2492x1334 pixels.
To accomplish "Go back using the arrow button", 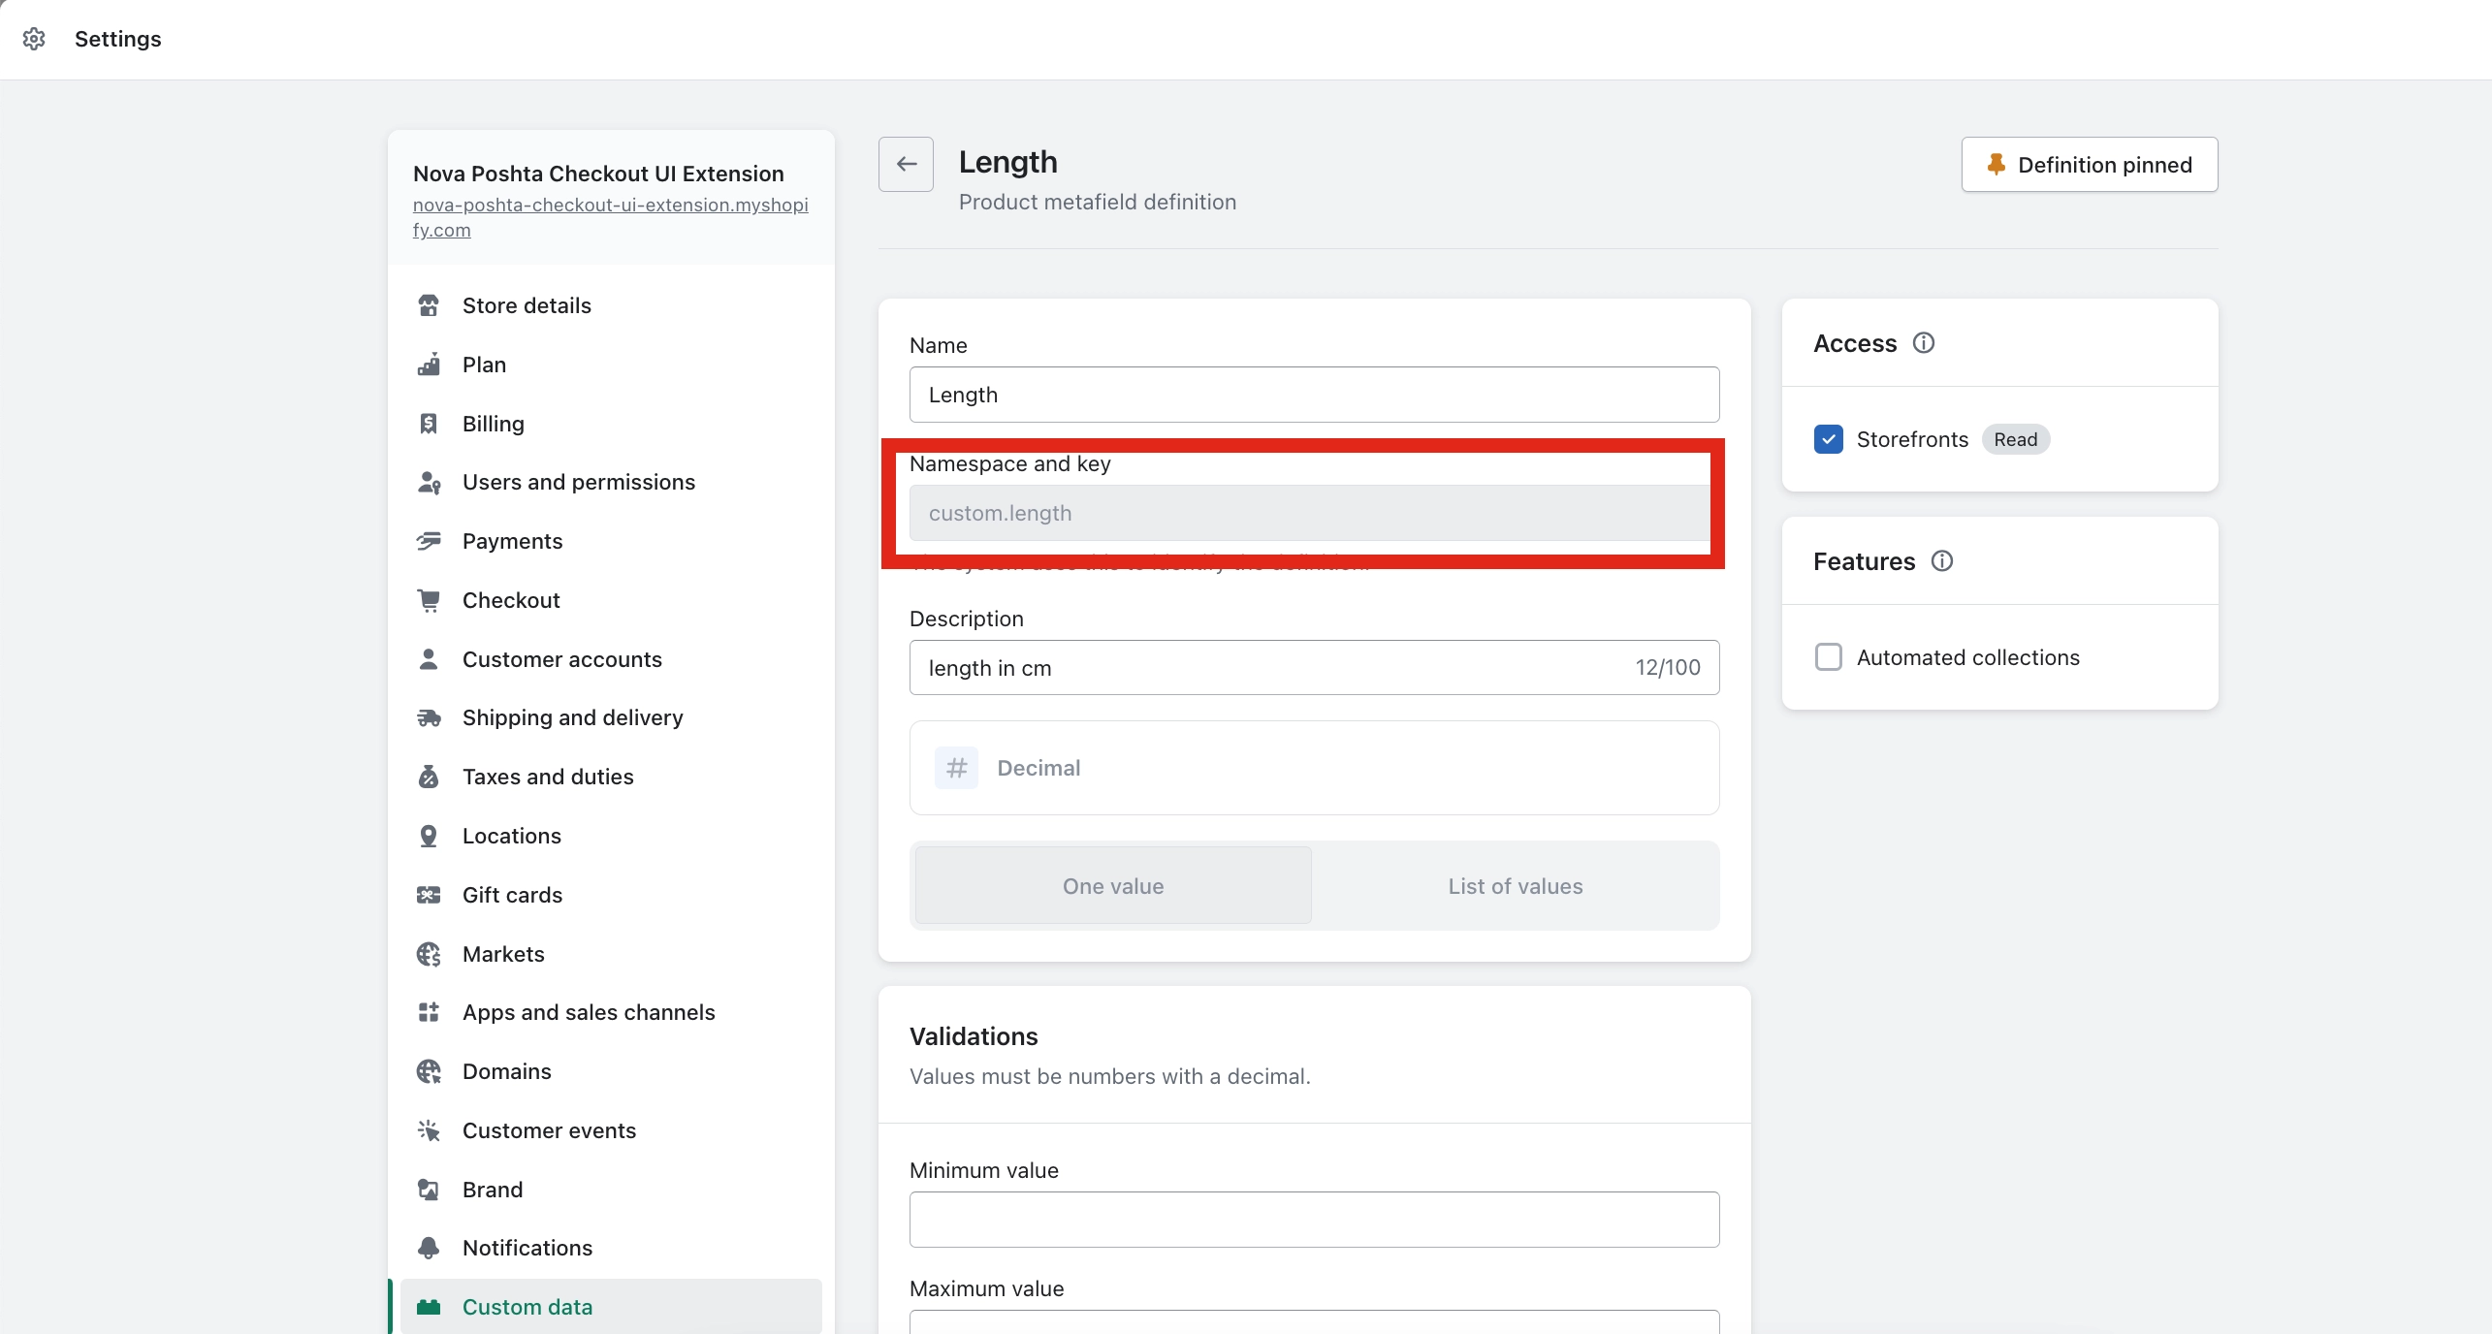I will (x=907, y=164).
